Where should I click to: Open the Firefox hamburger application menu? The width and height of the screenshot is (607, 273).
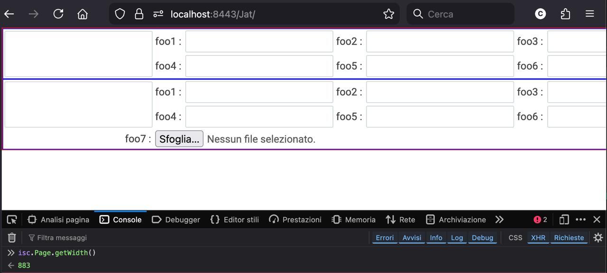click(x=590, y=14)
